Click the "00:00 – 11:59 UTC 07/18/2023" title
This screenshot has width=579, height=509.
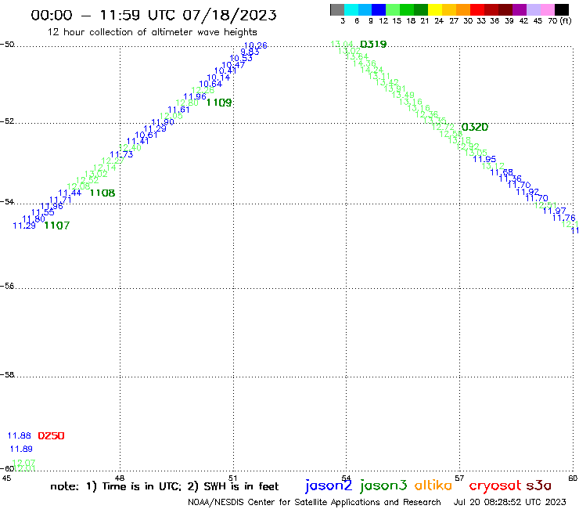coord(153,15)
